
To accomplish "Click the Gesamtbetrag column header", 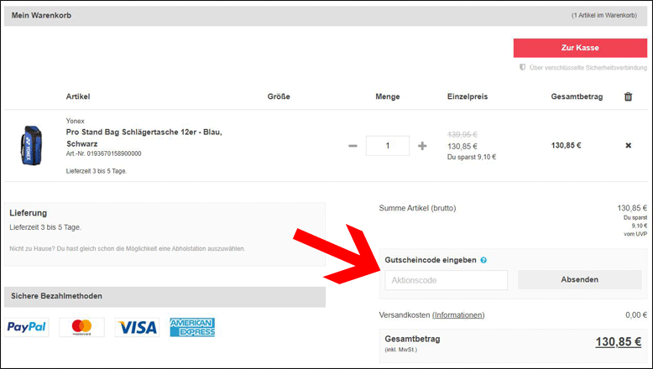I will (x=577, y=96).
